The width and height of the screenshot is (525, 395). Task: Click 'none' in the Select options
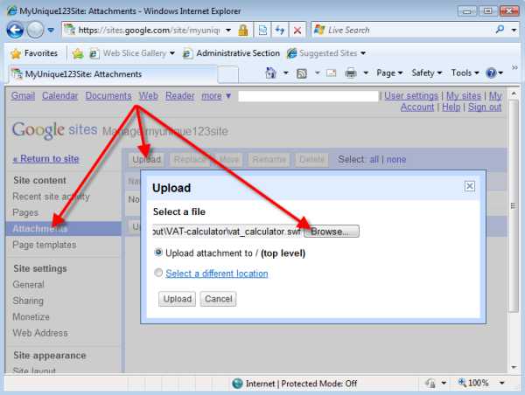(396, 160)
